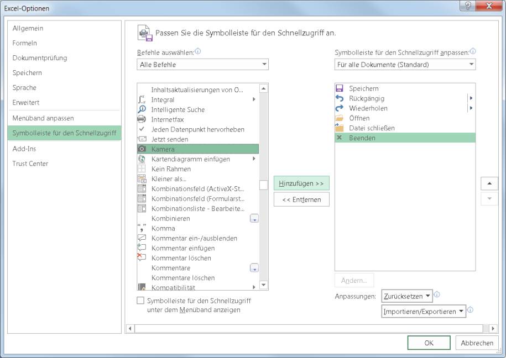Click the Speichern disk icon

pyautogui.click(x=340, y=88)
